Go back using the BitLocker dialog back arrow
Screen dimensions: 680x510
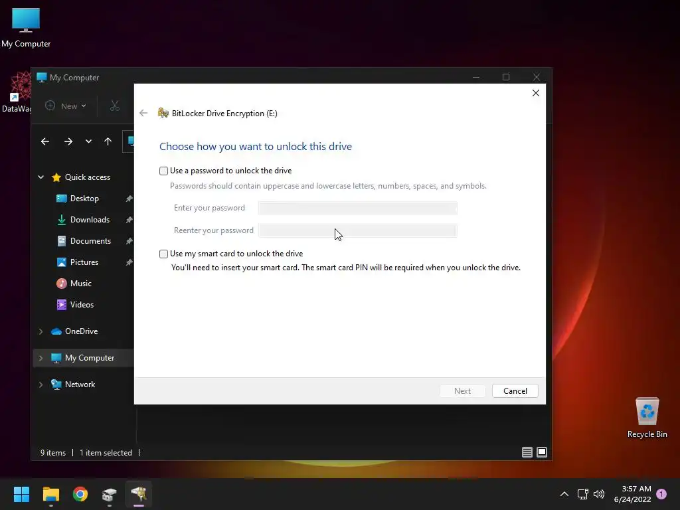[143, 113]
